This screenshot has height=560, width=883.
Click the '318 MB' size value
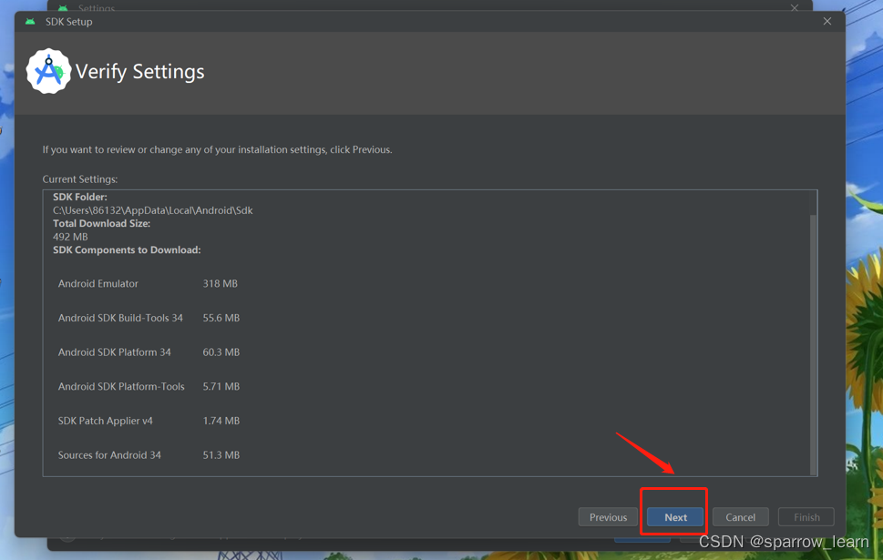pyautogui.click(x=221, y=284)
